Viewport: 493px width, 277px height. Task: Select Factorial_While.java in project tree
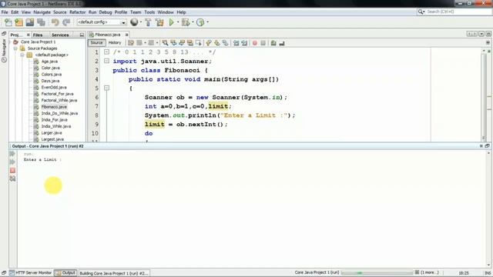[x=59, y=101]
